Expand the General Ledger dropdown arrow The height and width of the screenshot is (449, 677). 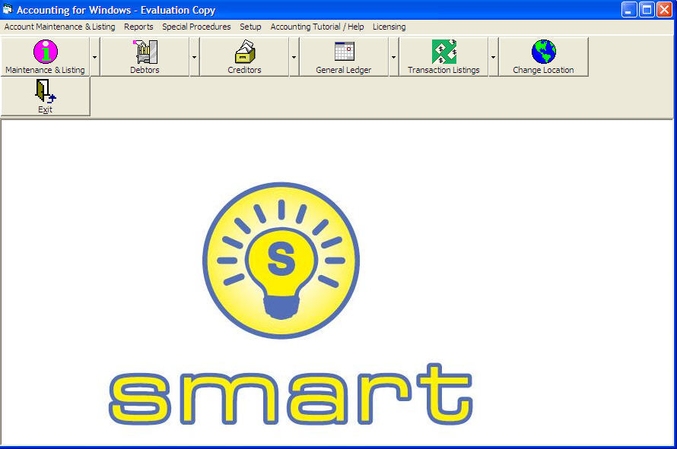coord(393,57)
